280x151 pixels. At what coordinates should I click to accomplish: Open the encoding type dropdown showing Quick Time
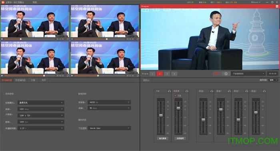[109, 128]
